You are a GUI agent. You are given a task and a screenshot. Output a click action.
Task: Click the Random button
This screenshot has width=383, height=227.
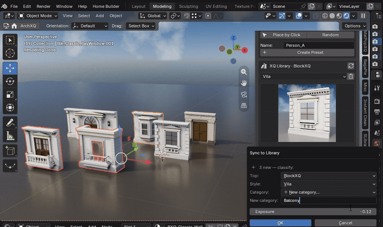[330, 35]
